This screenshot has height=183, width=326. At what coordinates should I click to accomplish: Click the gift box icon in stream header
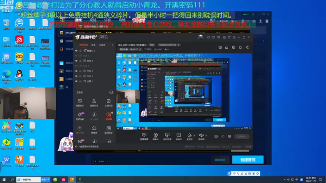pos(220,47)
